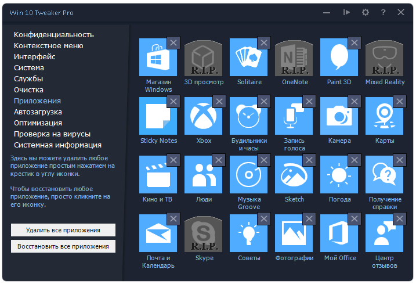Restore the removed OneNote app icon
This screenshot has height=284, width=416.
click(293, 58)
